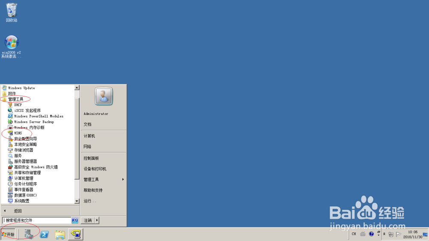Open 文档 from the Start menu
The height and width of the screenshot is (241, 429).
88,124
